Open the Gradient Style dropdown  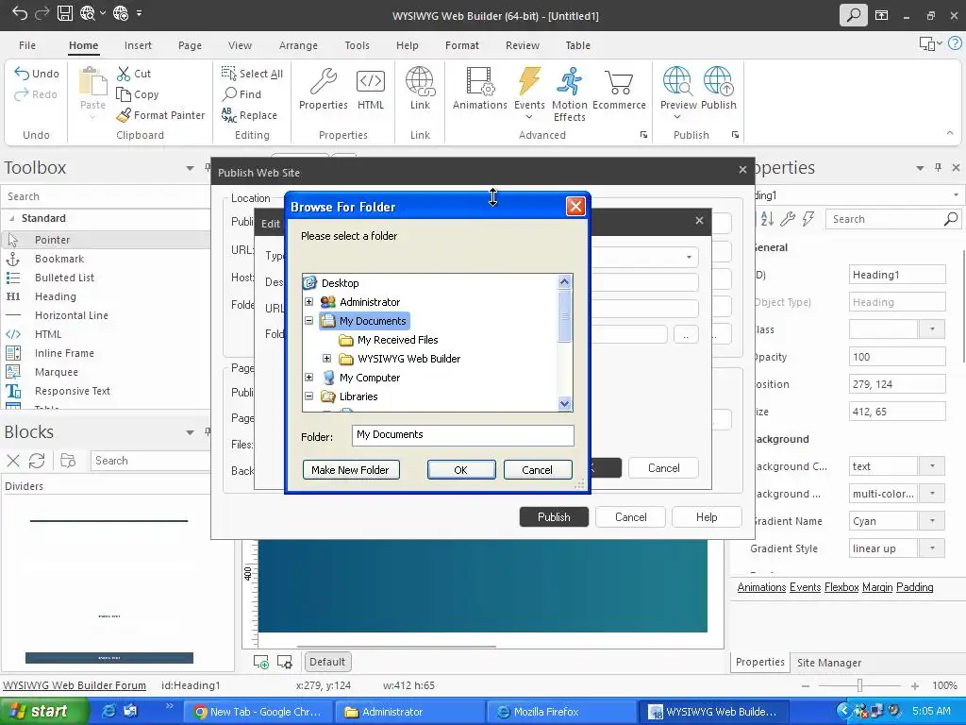tap(932, 548)
